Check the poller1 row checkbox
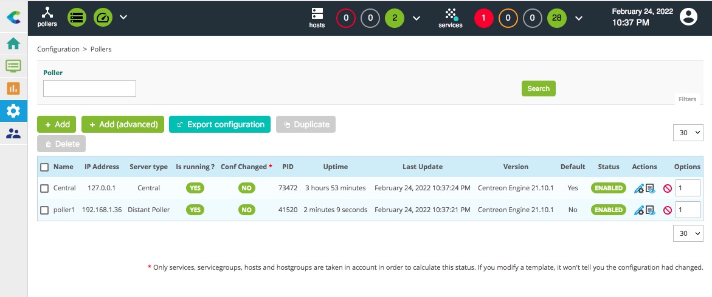712x297 pixels. [44, 210]
